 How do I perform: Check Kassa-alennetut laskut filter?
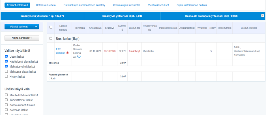(7, 105)
